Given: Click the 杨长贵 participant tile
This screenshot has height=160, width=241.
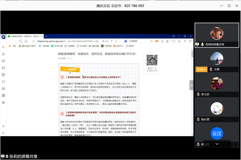Looking at the screenshot, I should 217,109.
